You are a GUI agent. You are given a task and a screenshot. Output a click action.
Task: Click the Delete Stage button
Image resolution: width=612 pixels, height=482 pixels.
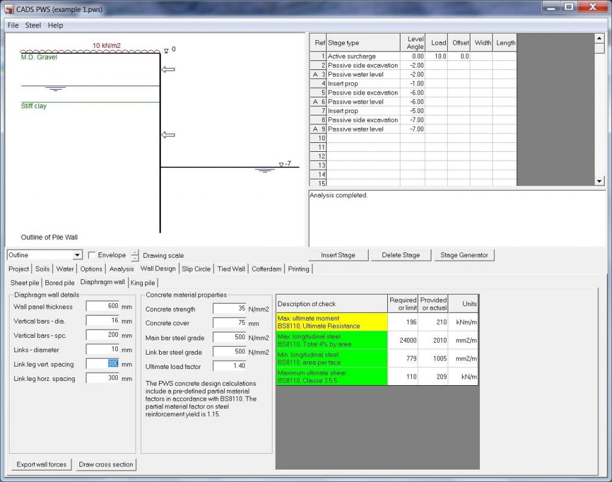(x=401, y=255)
